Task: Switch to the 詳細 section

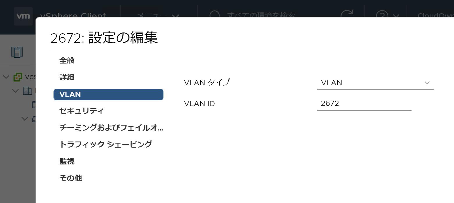Action: pos(67,77)
